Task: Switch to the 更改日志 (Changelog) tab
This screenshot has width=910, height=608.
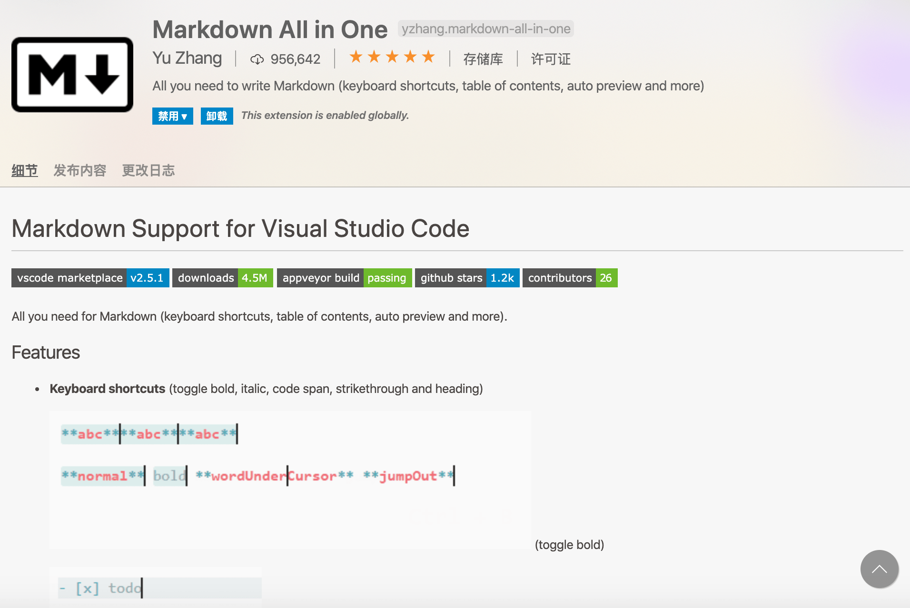Action: tap(148, 170)
